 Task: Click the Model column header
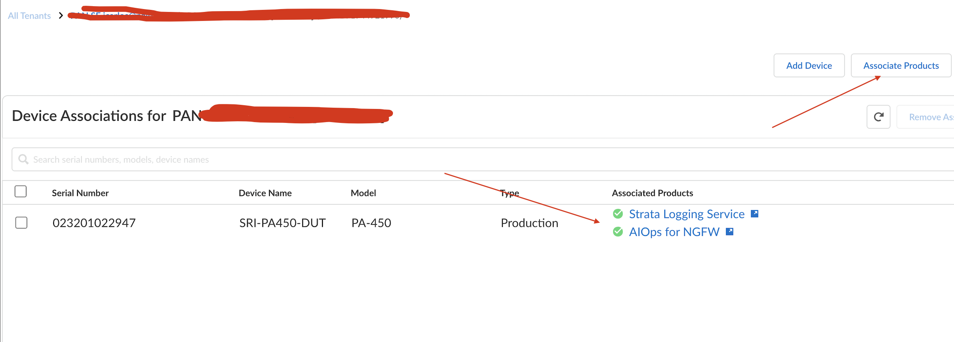[x=363, y=193]
